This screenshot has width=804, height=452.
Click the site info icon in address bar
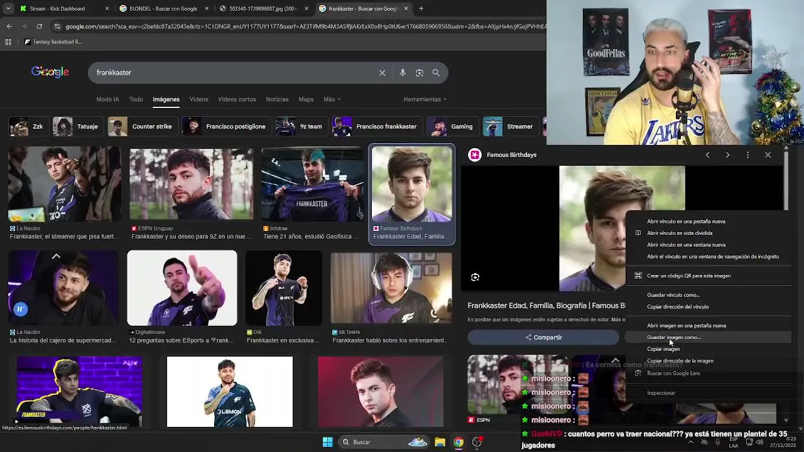click(x=57, y=26)
